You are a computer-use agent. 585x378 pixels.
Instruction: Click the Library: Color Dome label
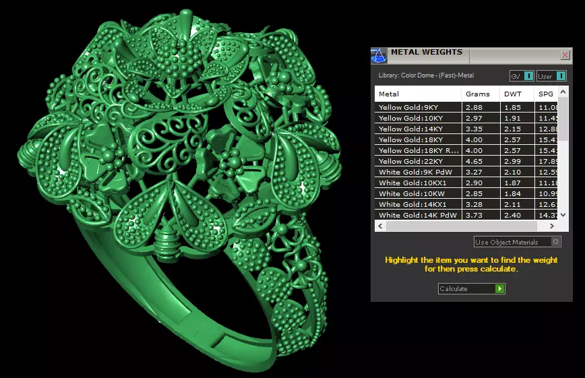tap(426, 75)
